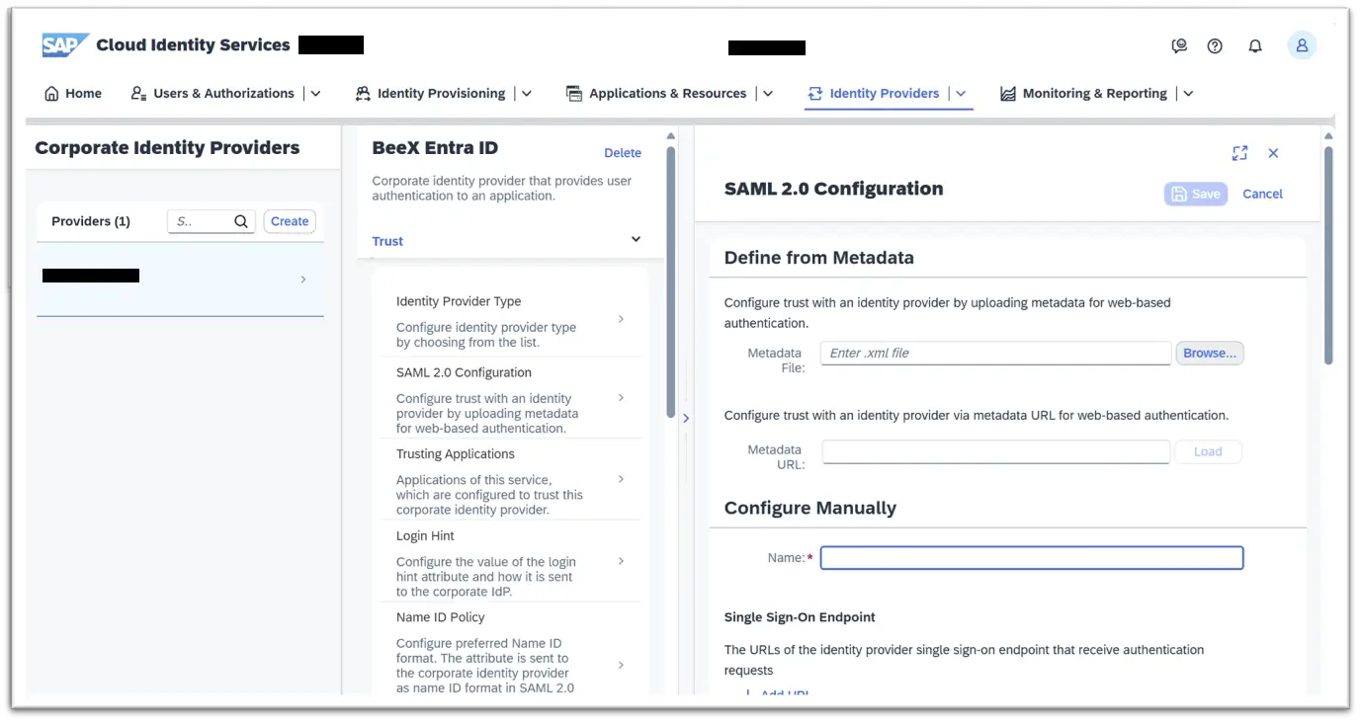The height and width of the screenshot is (723, 1361).
Task: Open the help question mark icon
Action: (x=1216, y=45)
